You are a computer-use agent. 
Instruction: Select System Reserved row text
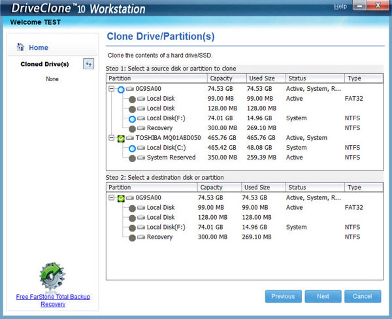click(x=171, y=158)
